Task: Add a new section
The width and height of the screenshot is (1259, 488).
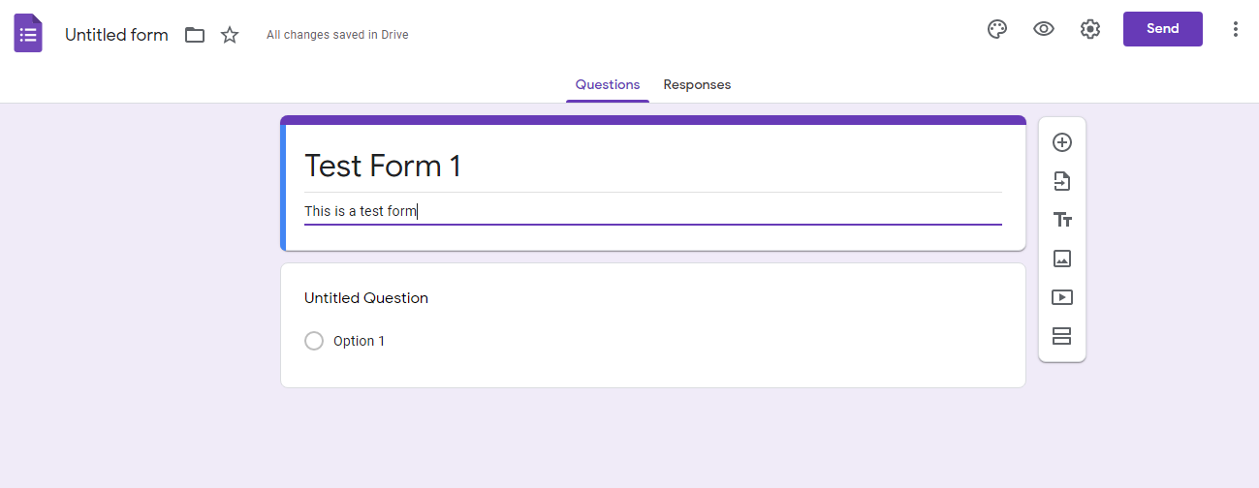Action: (1062, 336)
